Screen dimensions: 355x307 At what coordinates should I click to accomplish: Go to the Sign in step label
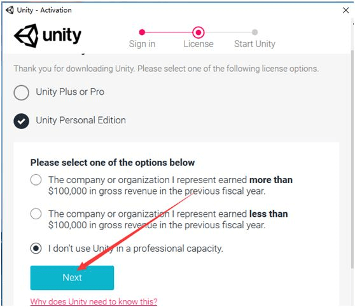point(142,44)
